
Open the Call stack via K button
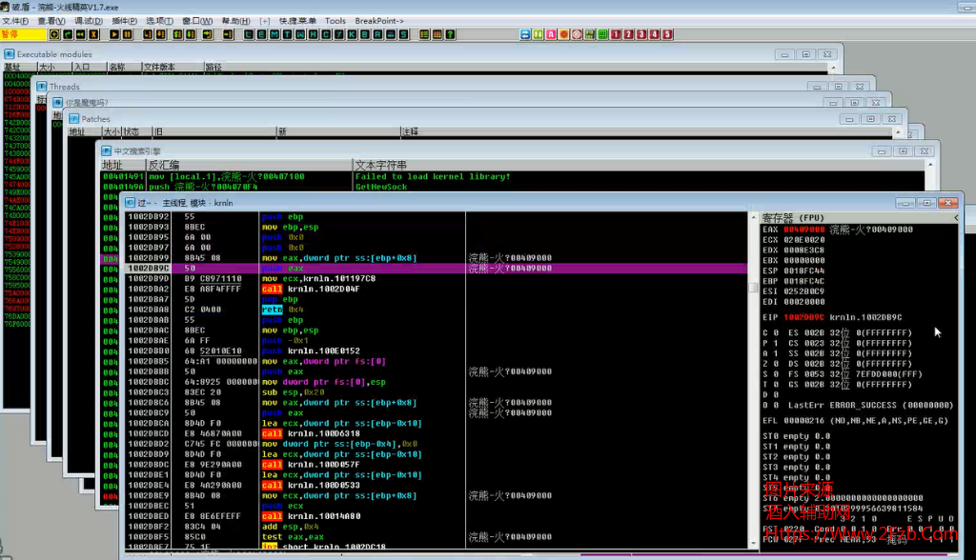click(352, 34)
